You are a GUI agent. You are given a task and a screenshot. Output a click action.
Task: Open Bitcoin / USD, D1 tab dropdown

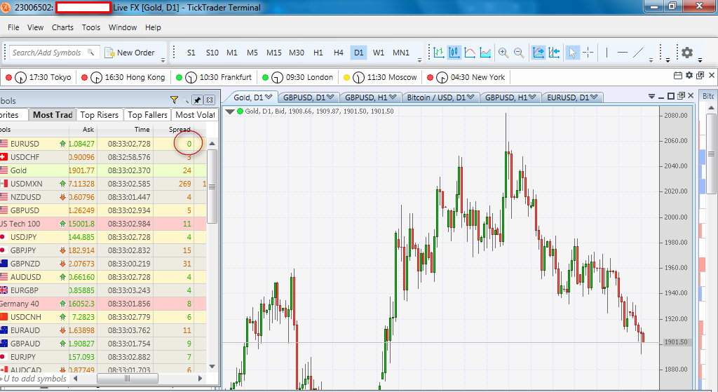[x=470, y=97]
